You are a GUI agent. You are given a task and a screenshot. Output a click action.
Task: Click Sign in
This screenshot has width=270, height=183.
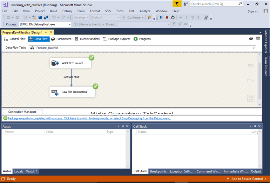tap(253, 11)
